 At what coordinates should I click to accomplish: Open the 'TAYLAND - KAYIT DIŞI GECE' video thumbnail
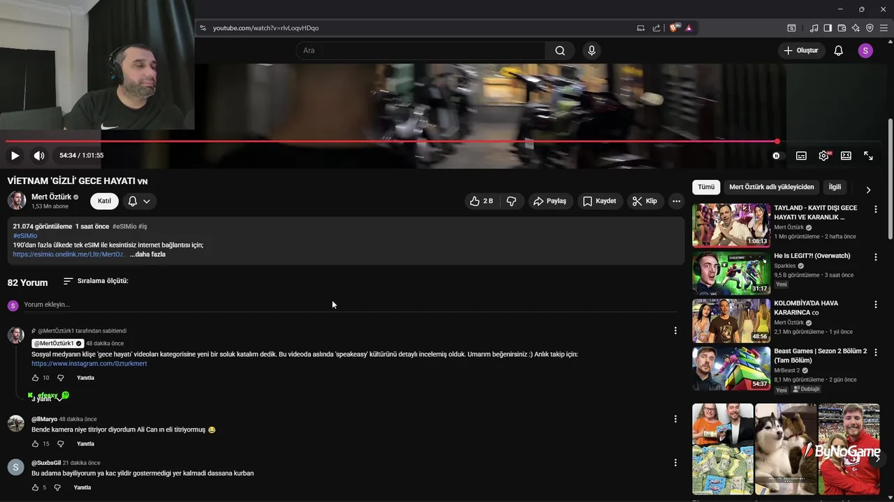[731, 225]
